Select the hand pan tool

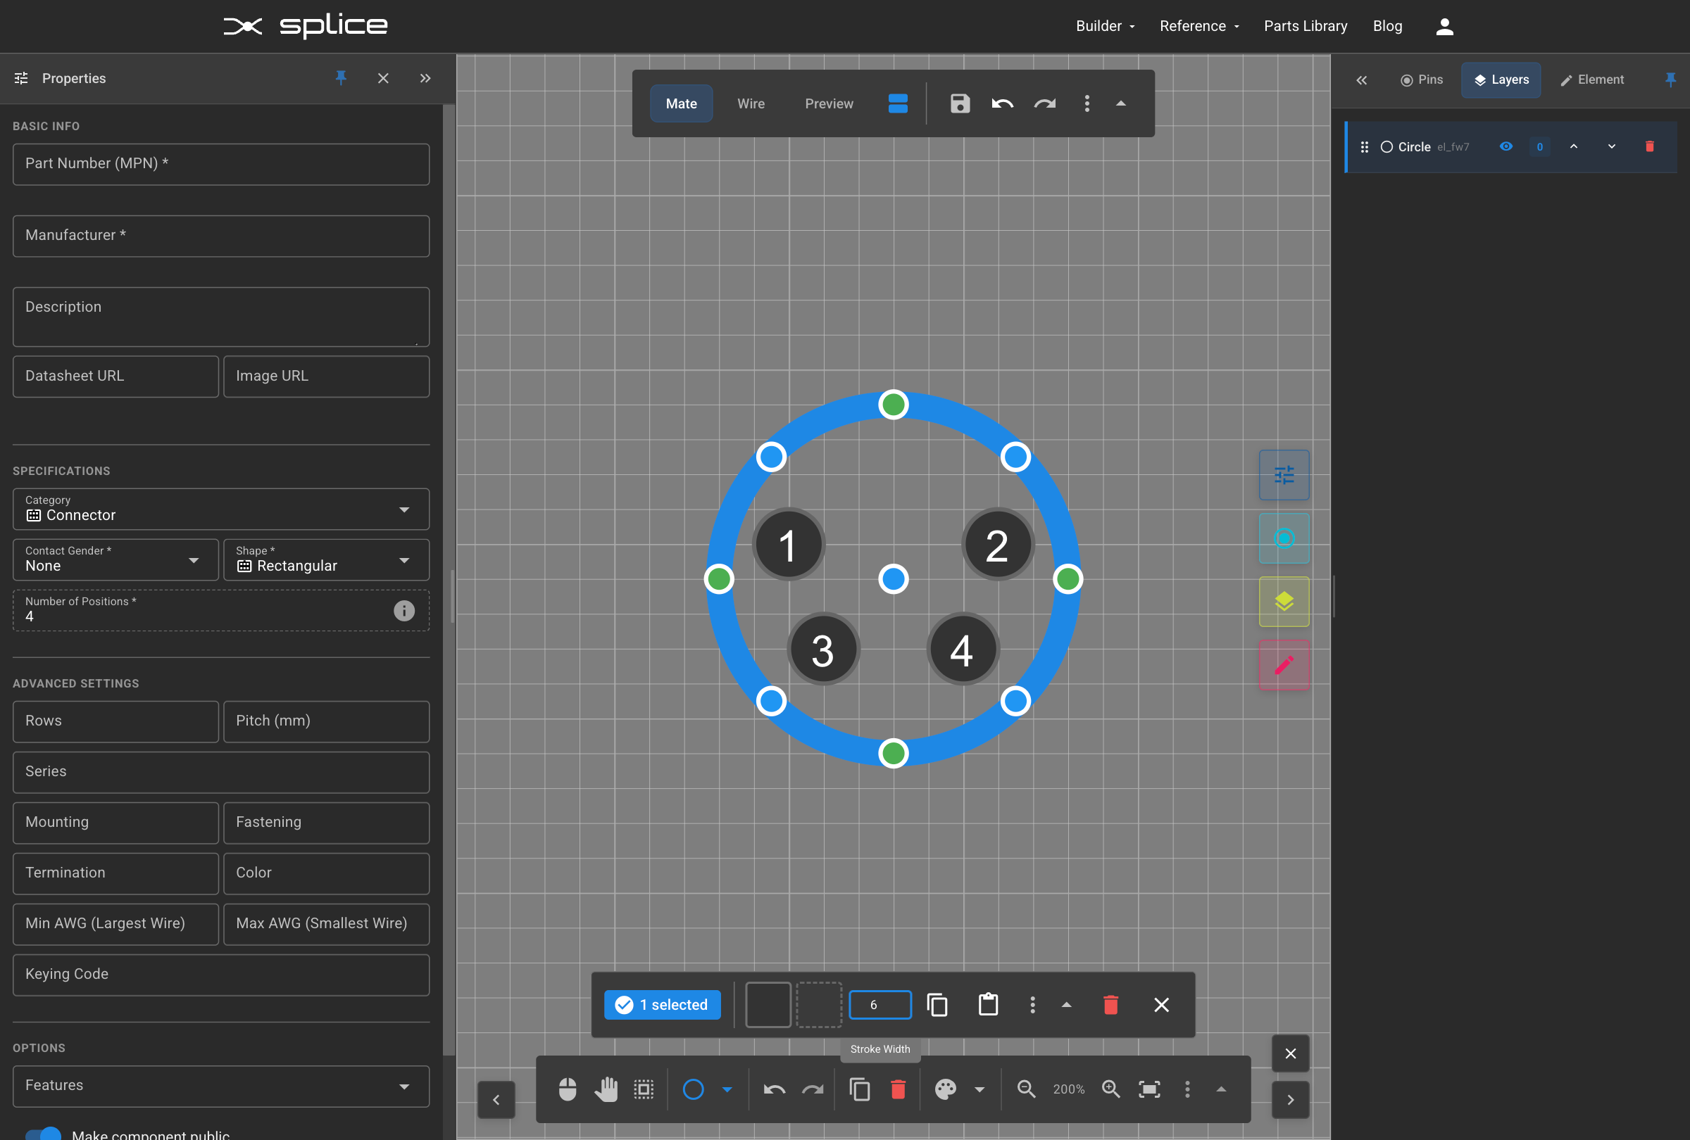(605, 1089)
